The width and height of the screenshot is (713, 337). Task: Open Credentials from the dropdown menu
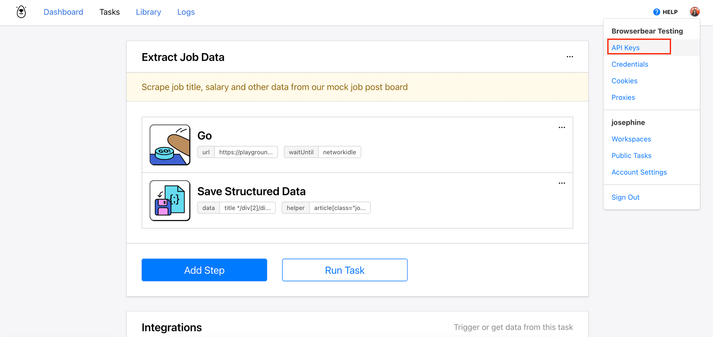(x=630, y=64)
